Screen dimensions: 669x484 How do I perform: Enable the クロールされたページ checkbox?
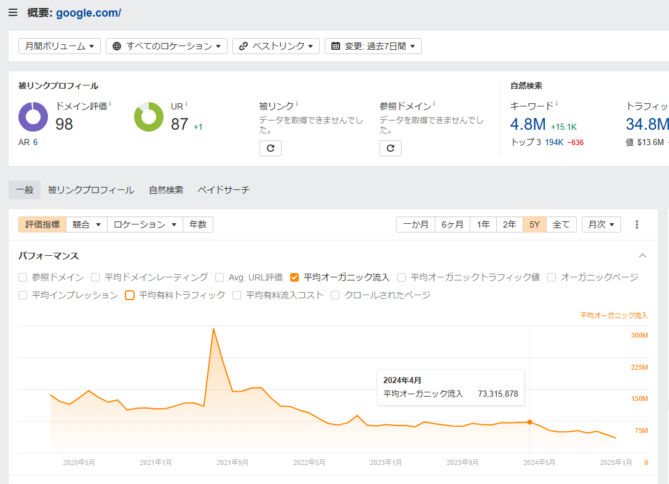click(335, 295)
